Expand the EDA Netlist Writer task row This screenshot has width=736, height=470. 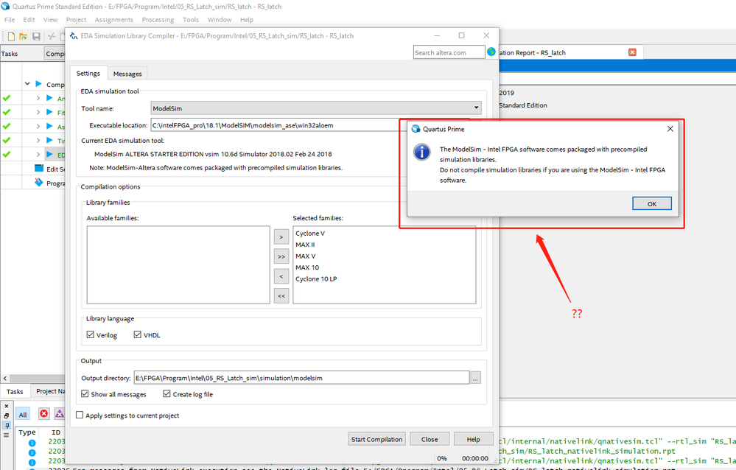point(38,154)
